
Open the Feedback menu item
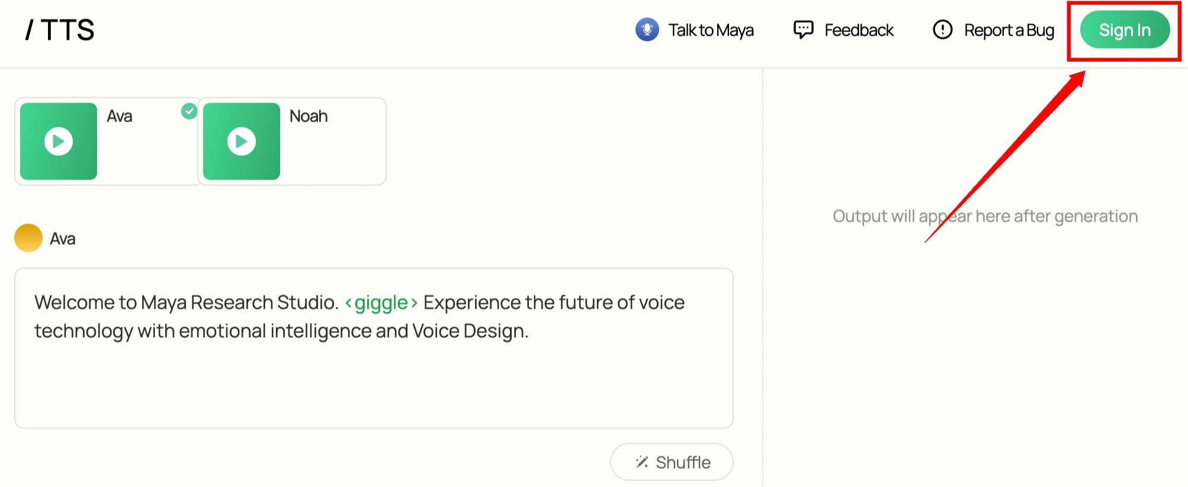coord(859,30)
